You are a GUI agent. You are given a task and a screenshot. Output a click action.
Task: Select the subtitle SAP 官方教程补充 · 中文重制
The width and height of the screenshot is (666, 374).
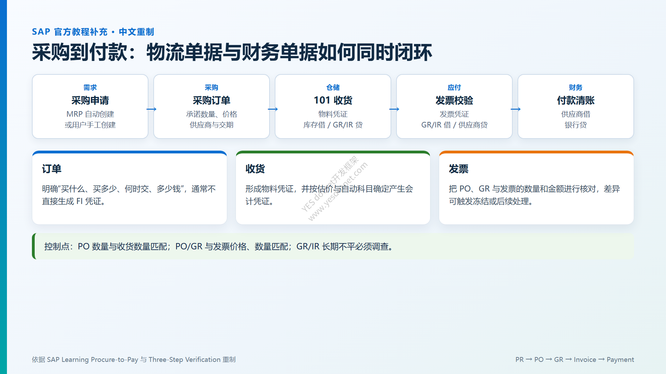click(x=93, y=32)
